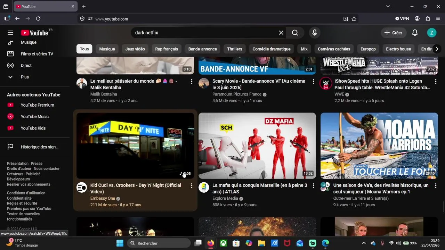
Task: Open options menu for Malik Bentalha video
Action: point(191,81)
